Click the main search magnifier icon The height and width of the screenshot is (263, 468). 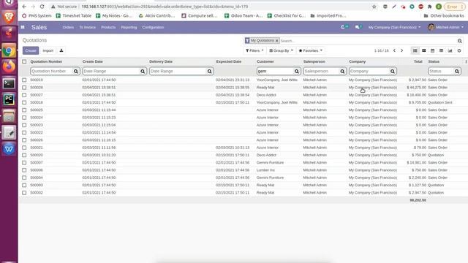click(x=460, y=41)
